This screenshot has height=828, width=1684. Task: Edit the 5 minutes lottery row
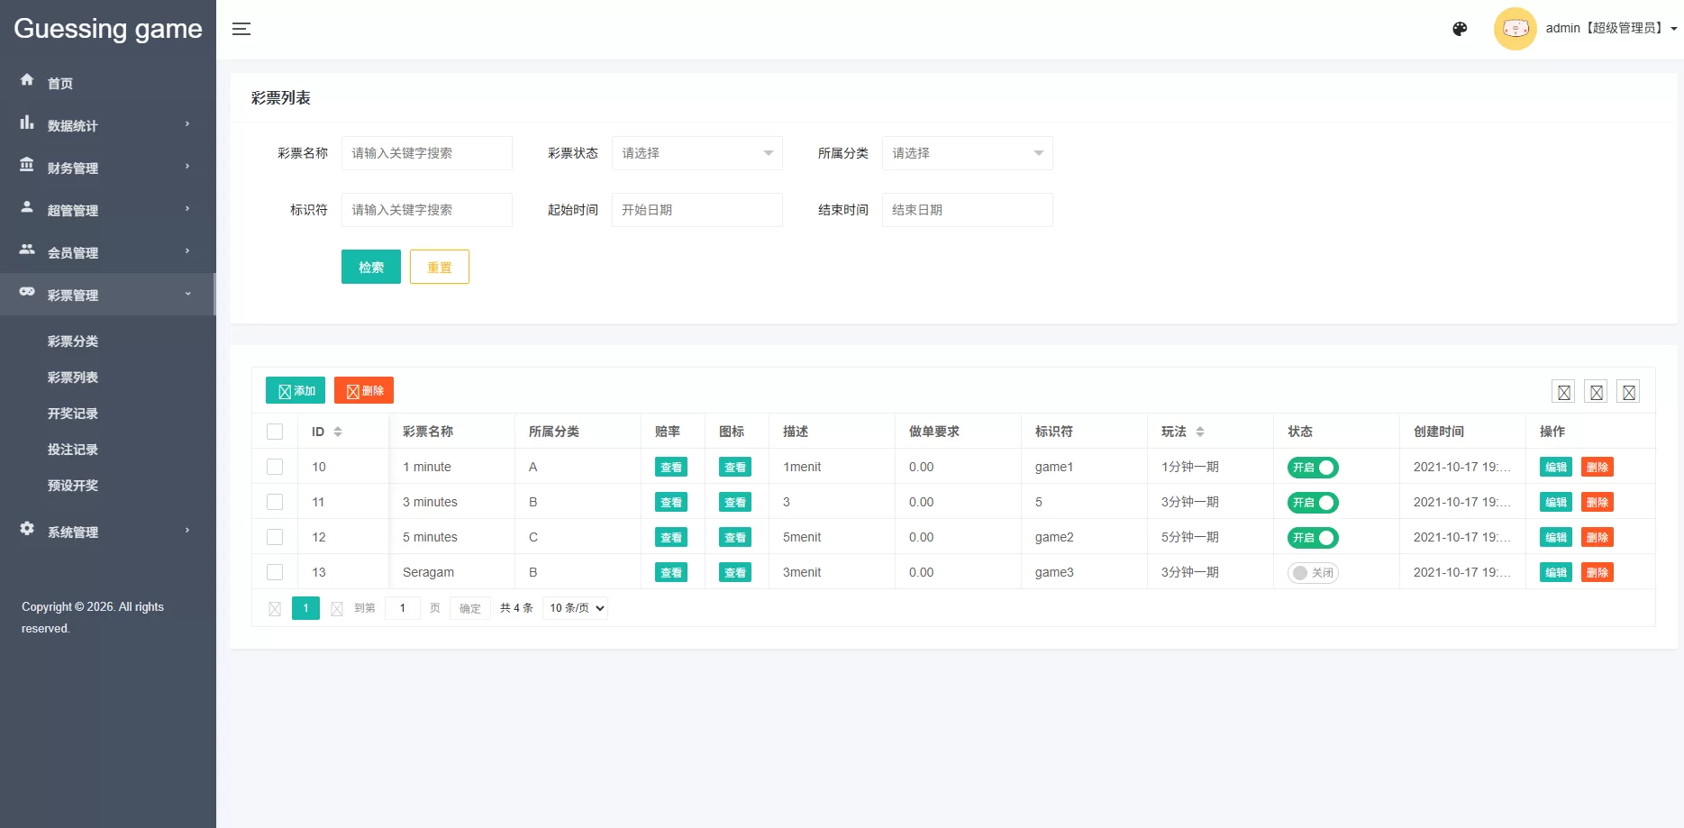point(1555,536)
